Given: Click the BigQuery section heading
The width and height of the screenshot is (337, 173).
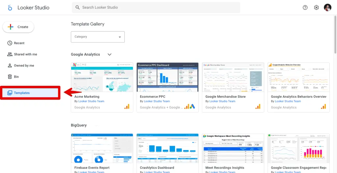Looking at the screenshot, I should (x=79, y=125).
